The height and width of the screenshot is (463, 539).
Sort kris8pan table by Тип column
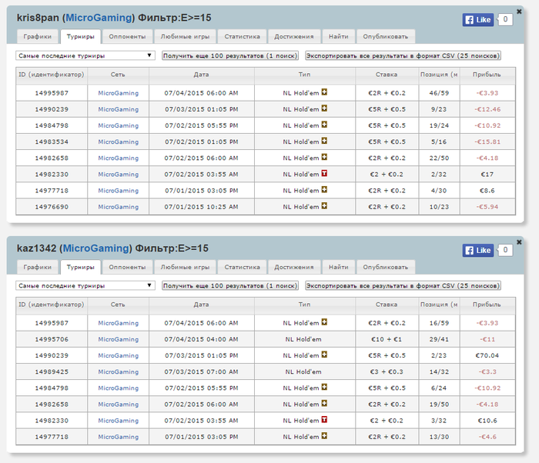[305, 75]
